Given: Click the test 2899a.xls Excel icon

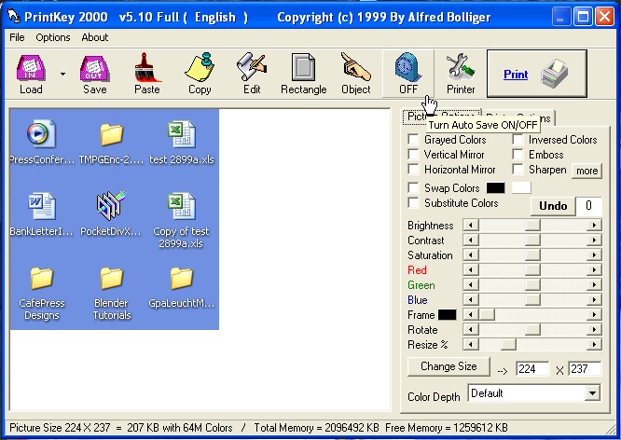Looking at the screenshot, I should click(x=182, y=134).
